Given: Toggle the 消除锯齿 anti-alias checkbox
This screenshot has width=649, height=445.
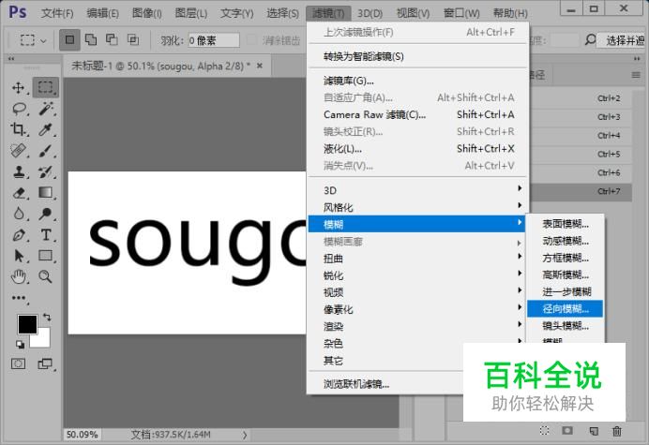Looking at the screenshot, I should pyautogui.click(x=251, y=40).
